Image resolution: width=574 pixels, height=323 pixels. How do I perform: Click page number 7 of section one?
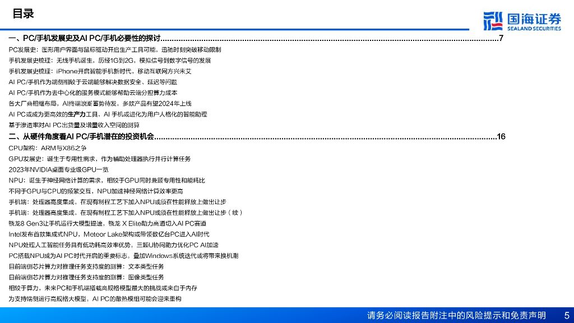point(501,39)
